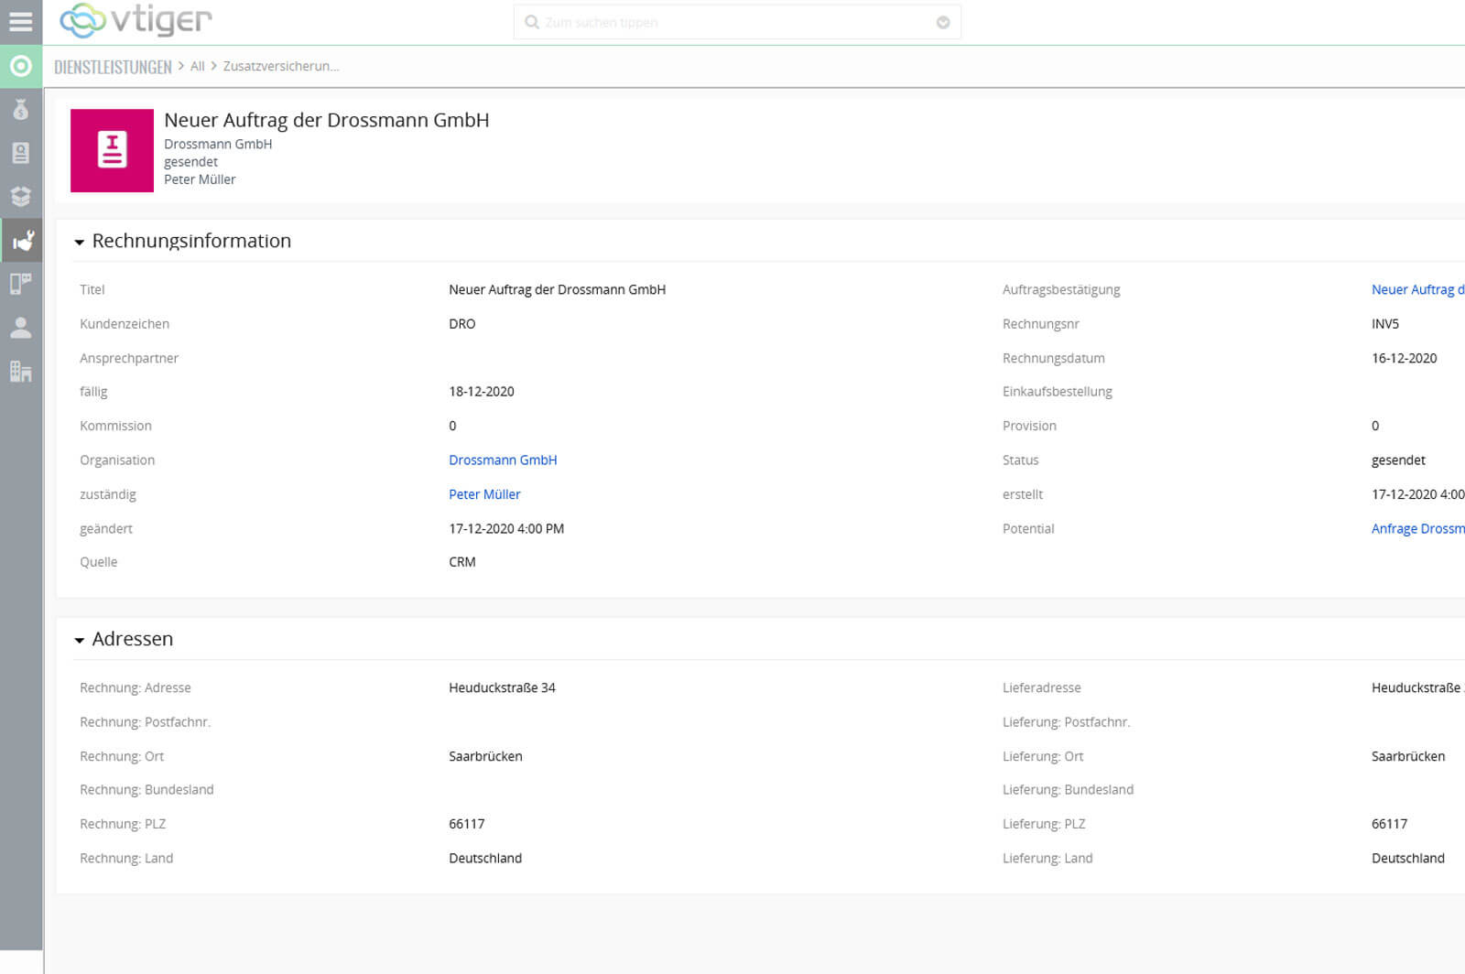Viewport: 1465px width, 974px height.
Task: Click the vtiger logo
Action: (x=136, y=20)
